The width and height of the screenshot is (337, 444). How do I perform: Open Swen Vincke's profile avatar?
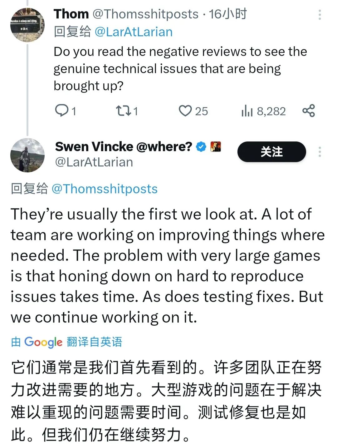point(27,155)
